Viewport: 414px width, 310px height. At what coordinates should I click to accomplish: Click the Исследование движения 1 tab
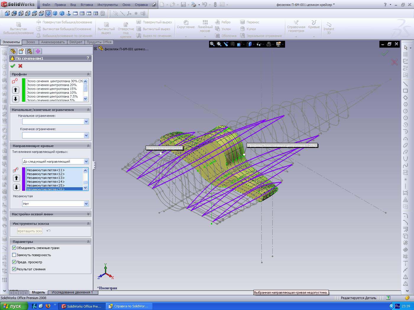[x=72, y=292]
